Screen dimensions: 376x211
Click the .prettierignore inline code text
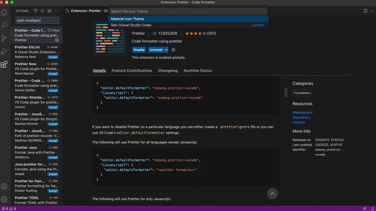234,127
